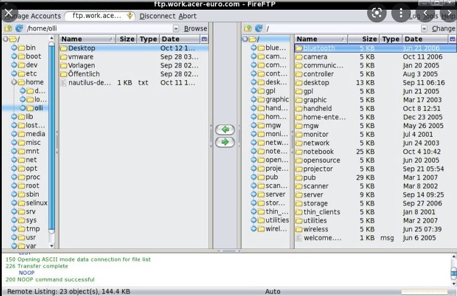Image resolution: width=457 pixels, height=296 pixels.
Task: Click the welcome msg file icon
Action: [x=299, y=238]
